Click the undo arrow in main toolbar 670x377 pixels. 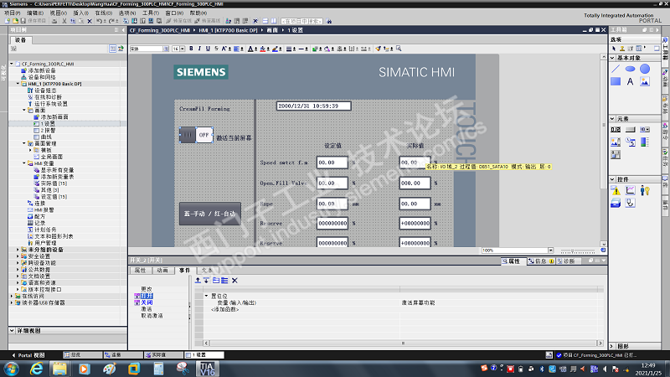(x=99, y=21)
